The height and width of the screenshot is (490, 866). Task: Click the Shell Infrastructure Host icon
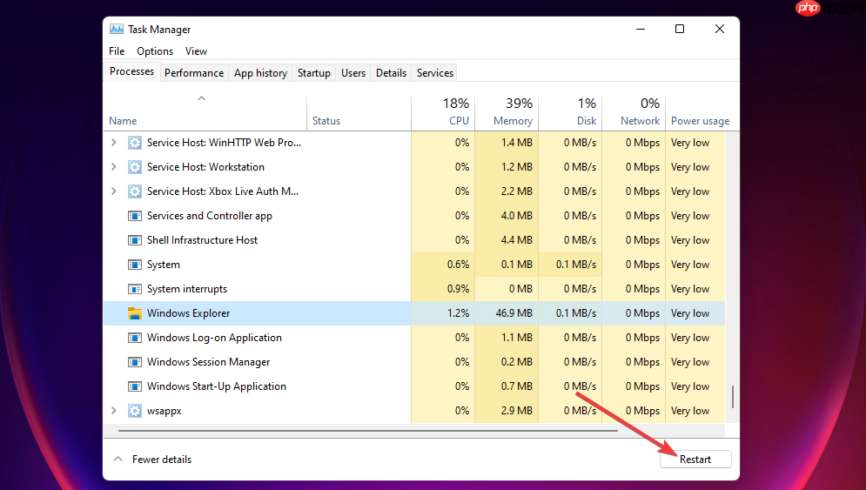point(134,240)
